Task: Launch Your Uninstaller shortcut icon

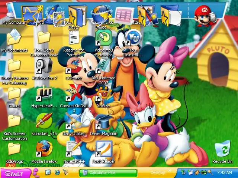Action: pos(133,37)
